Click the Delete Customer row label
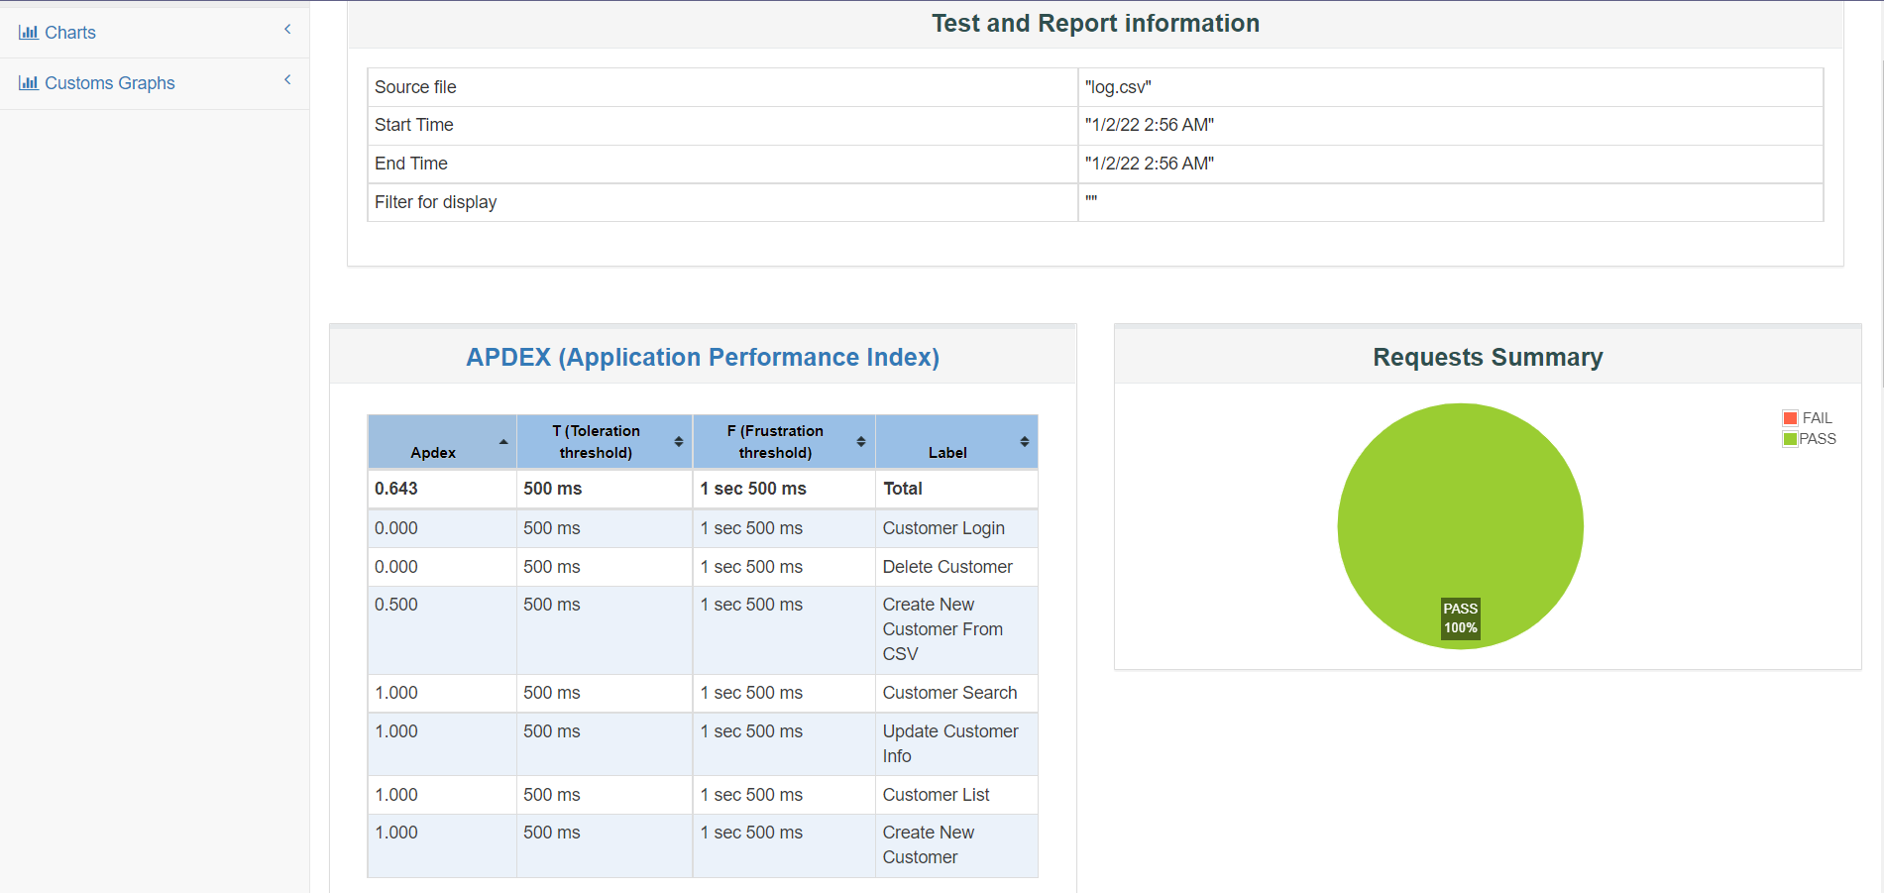1884x893 pixels. click(946, 566)
